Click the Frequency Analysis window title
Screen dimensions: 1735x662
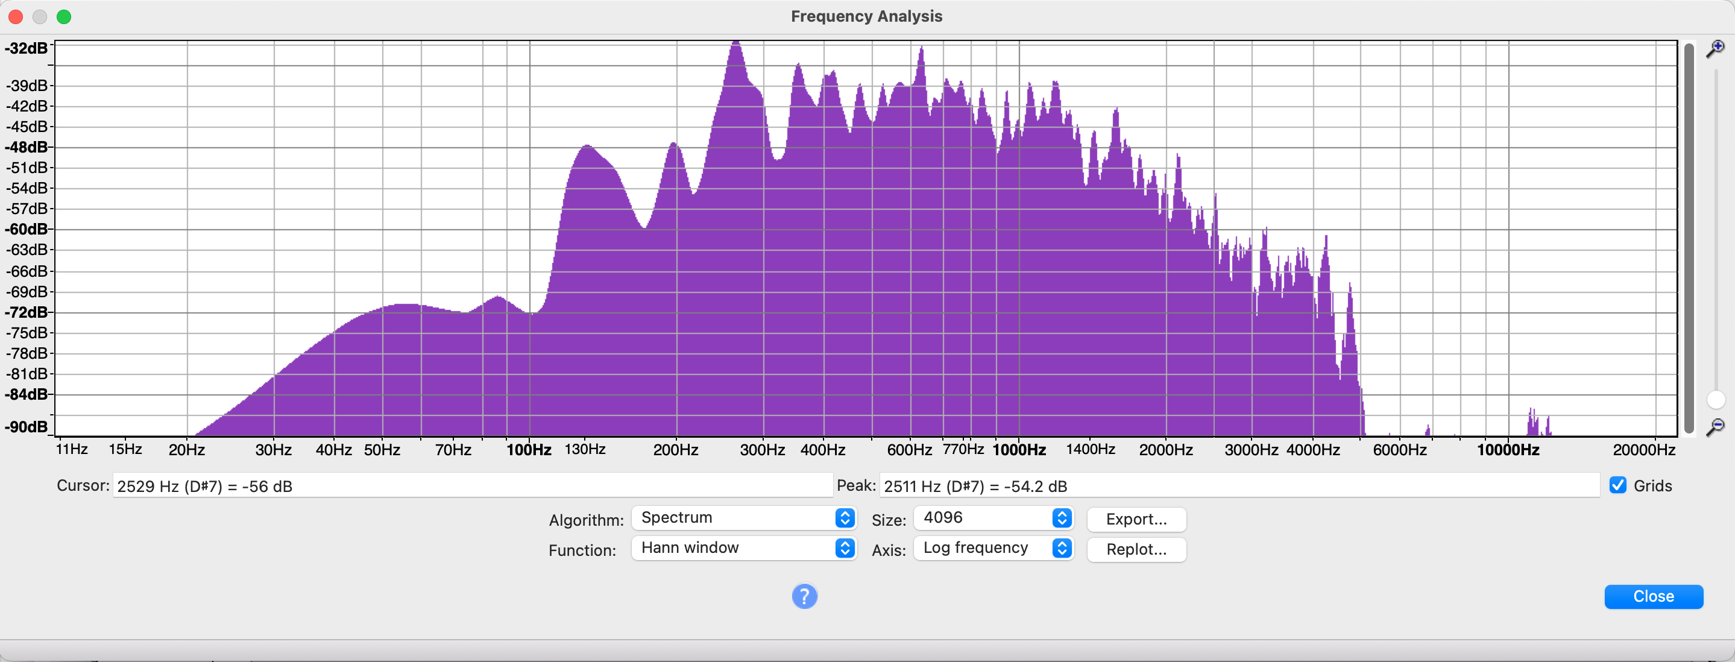point(866,16)
